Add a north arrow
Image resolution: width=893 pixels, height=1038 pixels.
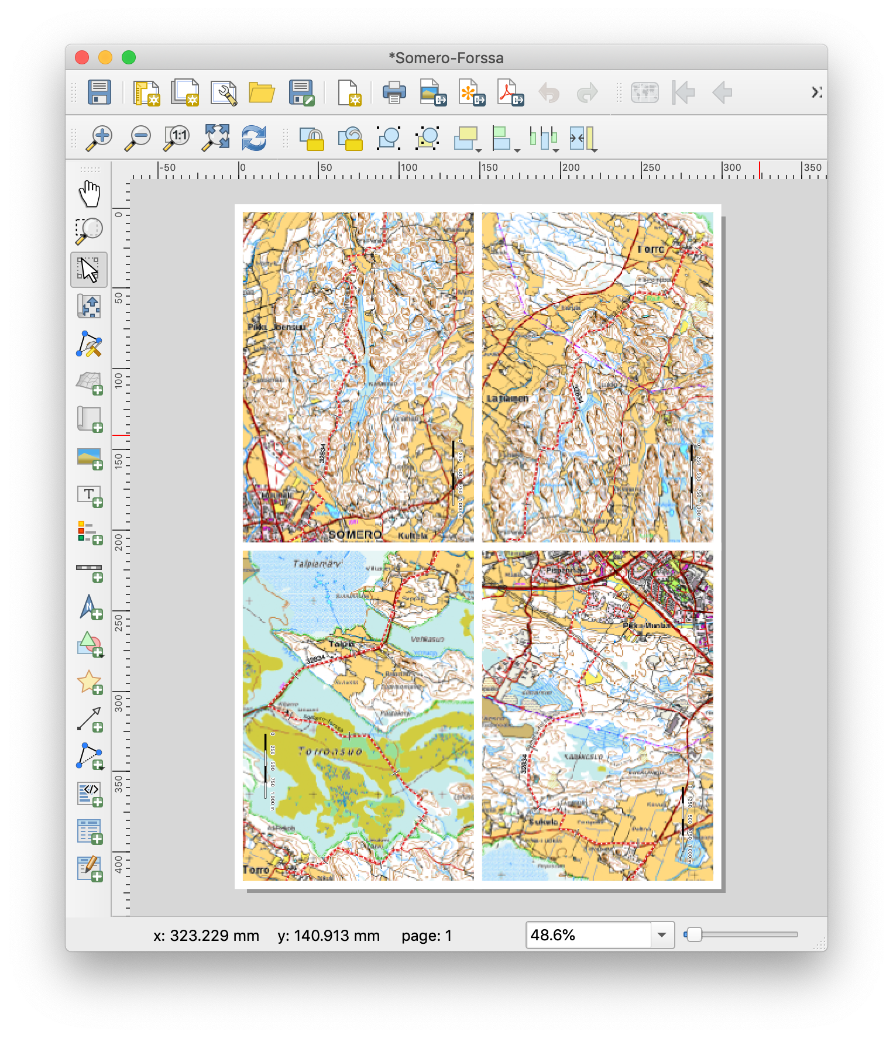pyautogui.click(x=90, y=607)
